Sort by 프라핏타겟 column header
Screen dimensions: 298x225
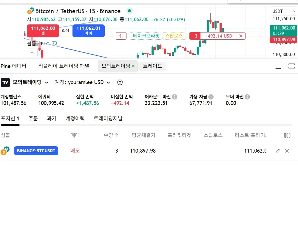point(179,135)
